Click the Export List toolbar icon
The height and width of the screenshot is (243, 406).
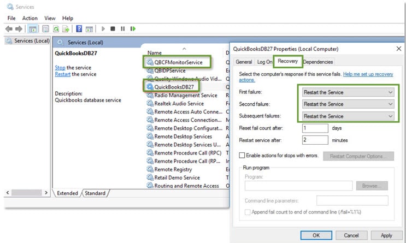click(66, 29)
